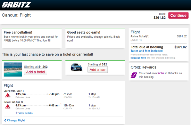
Task: Click the JFK-CUN route code
Action: point(68,97)
